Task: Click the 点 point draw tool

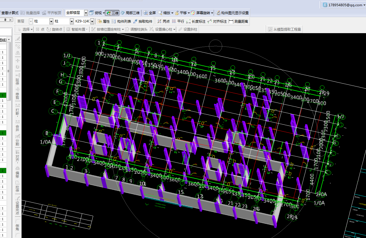Action: point(40,29)
